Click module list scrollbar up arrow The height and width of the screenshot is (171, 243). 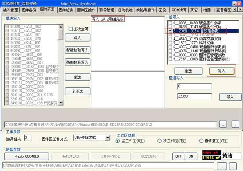point(61,27)
